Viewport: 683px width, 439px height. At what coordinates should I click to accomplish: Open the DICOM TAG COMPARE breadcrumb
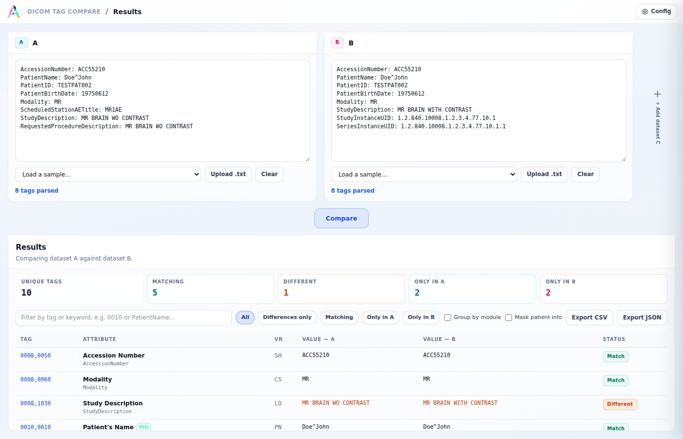(x=64, y=12)
